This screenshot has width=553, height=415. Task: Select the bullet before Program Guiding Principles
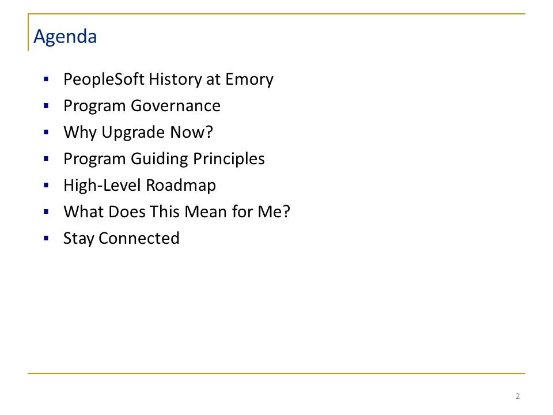tap(46, 159)
